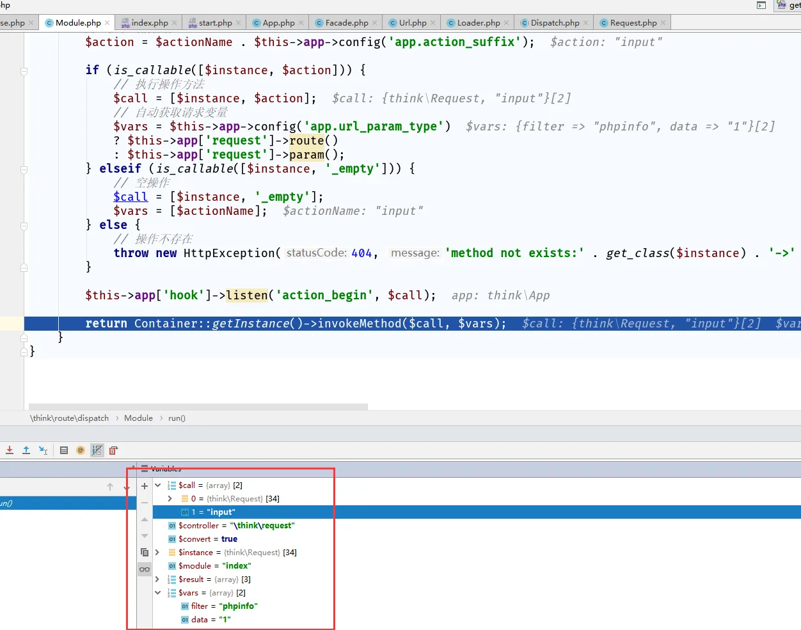Click the Run to Cursor icon
This screenshot has height=630, width=801.
coord(43,450)
